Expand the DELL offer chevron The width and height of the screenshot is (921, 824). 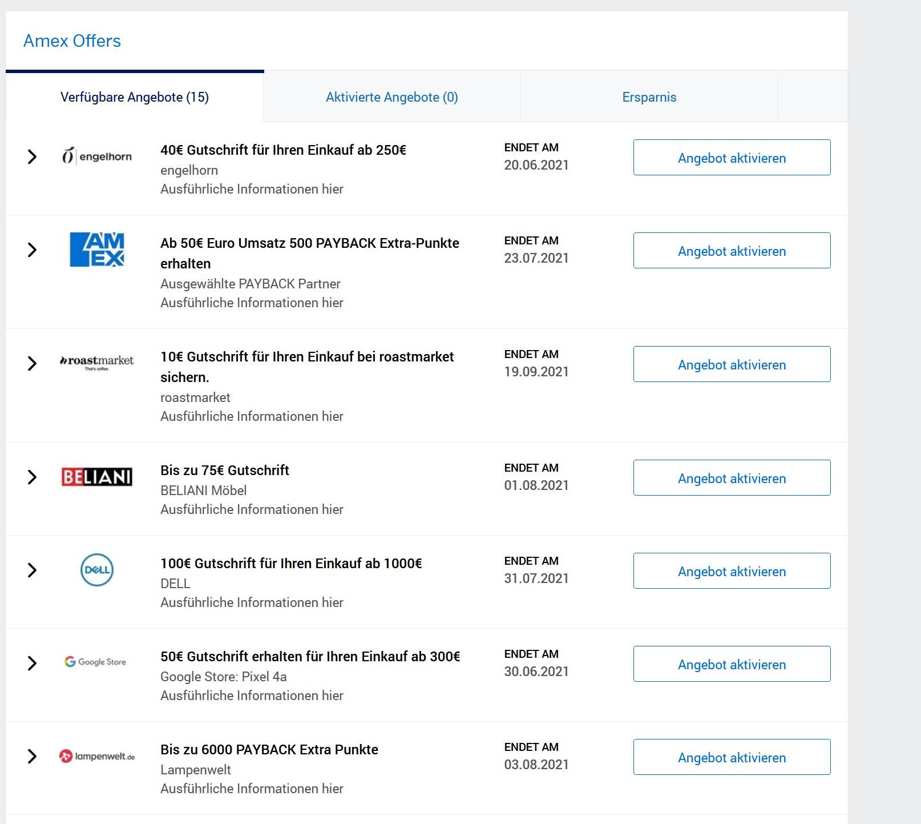[32, 570]
